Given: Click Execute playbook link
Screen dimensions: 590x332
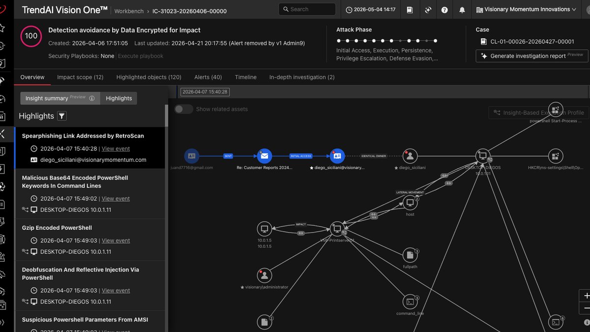Looking at the screenshot, I should (141, 56).
